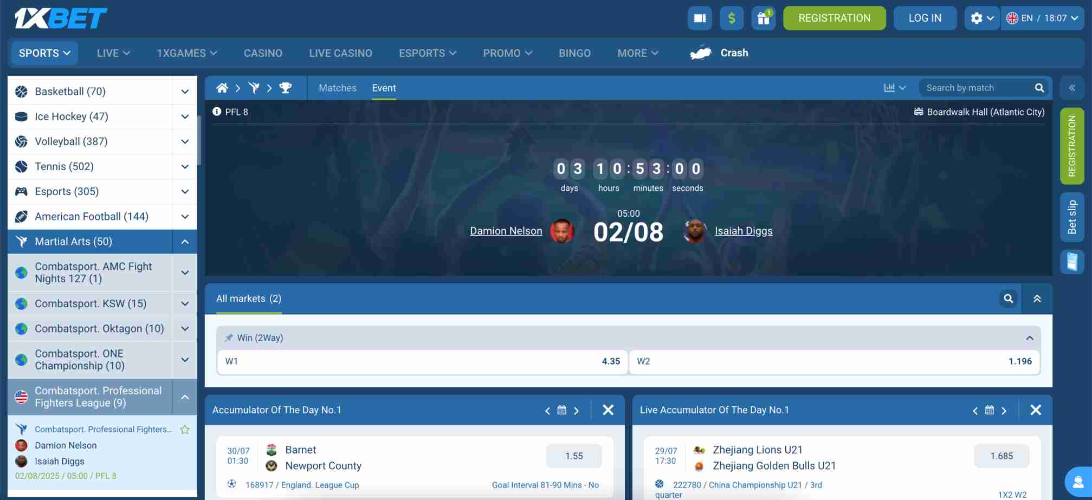Open the 1XGAMES menu
The width and height of the screenshot is (1092, 500).
click(186, 53)
